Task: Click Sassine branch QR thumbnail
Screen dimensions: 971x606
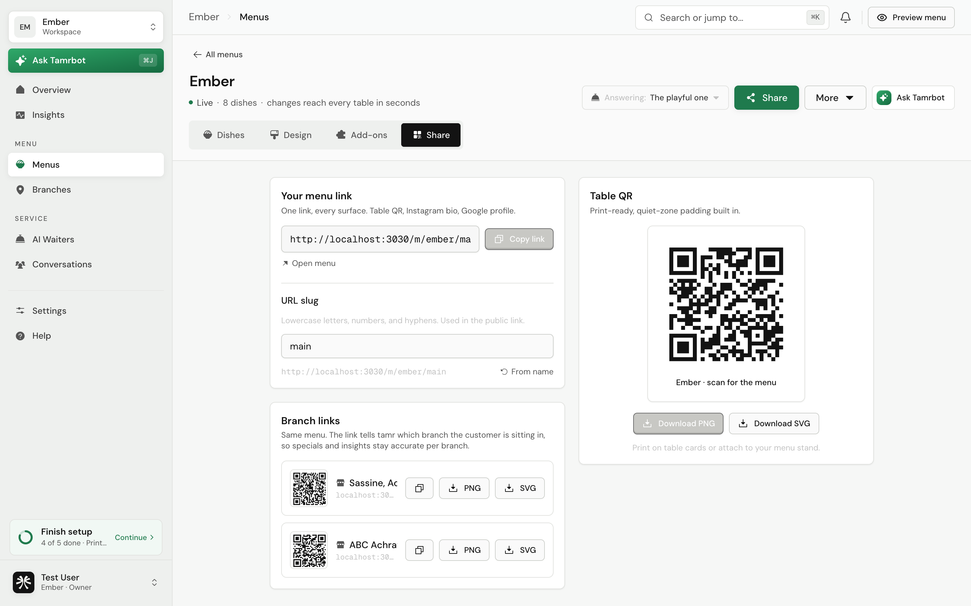Action: pos(309,488)
